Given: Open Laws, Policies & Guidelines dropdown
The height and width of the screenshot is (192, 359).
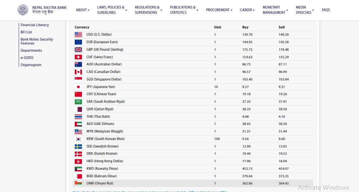Looking at the screenshot, I should pos(112,10).
